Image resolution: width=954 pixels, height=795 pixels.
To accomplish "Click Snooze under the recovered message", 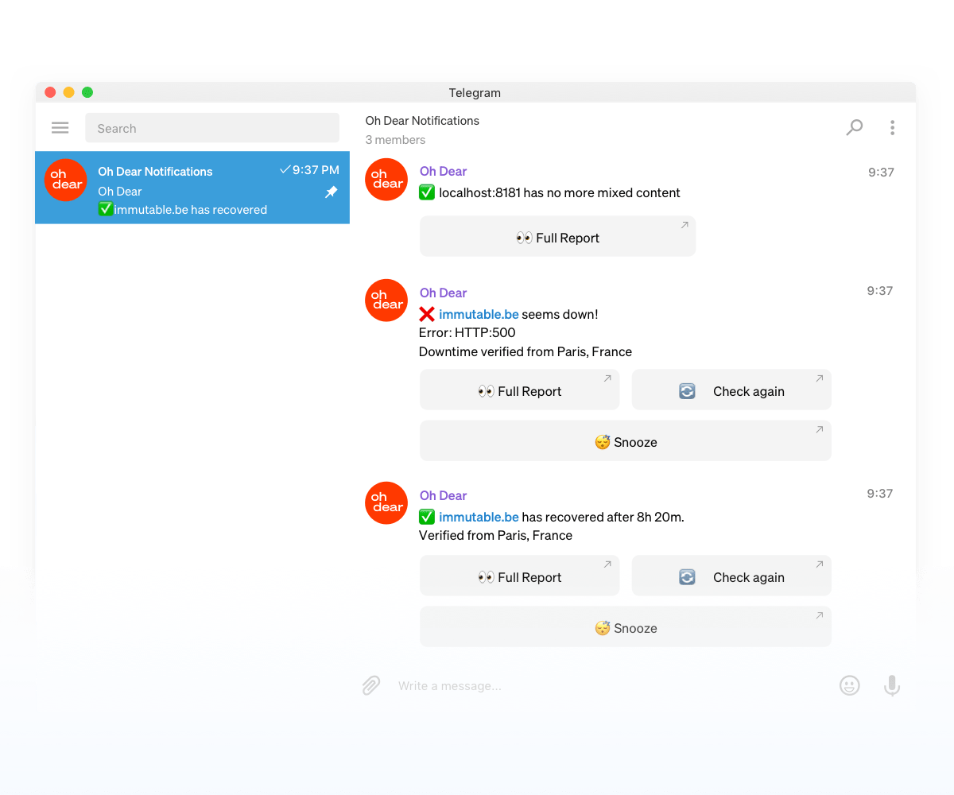I will 626,626.
